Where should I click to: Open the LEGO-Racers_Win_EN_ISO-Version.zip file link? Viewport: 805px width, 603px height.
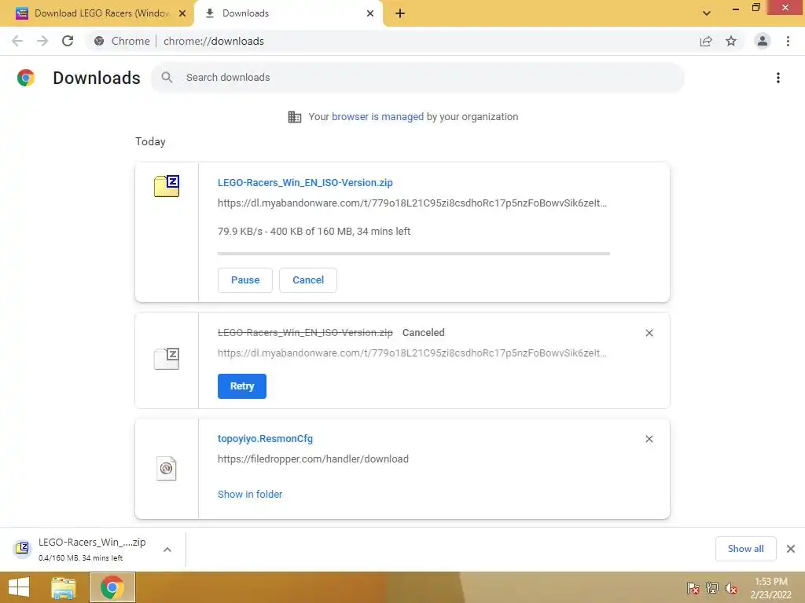point(305,182)
